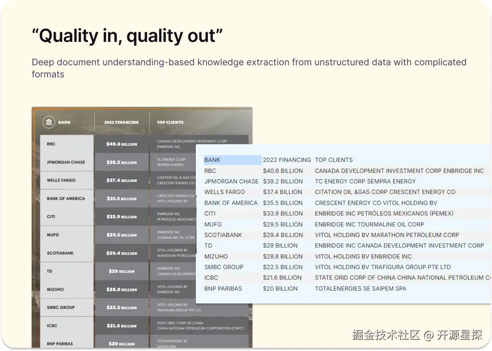Select the SMBC GROUP cell in extracted table
This screenshot has height=351, width=492.
click(x=224, y=267)
